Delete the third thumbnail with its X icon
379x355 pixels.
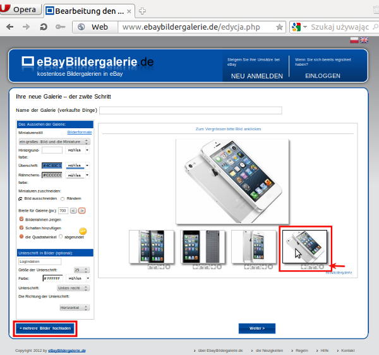click(x=270, y=267)
